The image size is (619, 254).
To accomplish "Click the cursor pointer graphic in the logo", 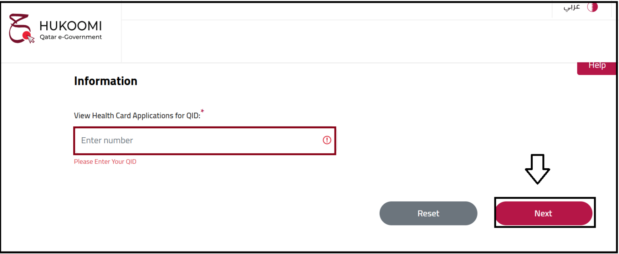I will 29,37.
